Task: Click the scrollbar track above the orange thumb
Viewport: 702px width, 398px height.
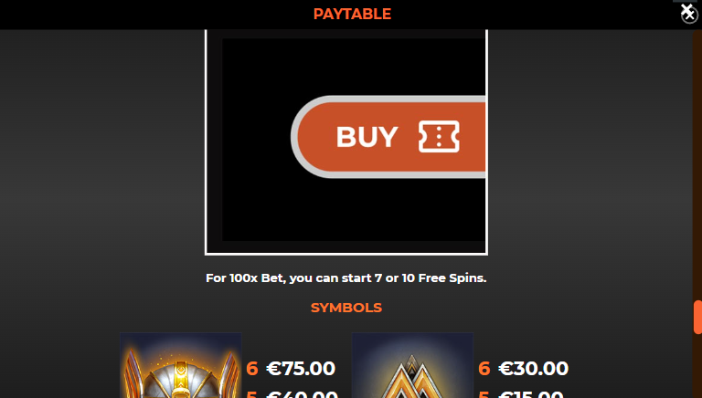Action: click(x=697, y=165)
